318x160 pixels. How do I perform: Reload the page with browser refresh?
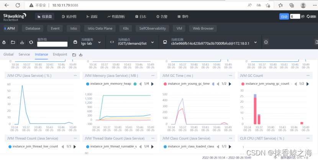click(x=18, y=5)
